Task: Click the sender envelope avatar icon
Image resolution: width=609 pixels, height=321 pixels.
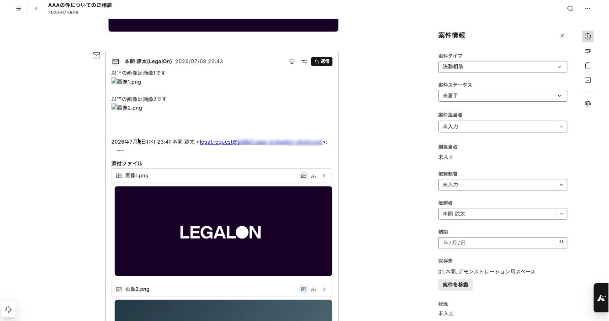Action: coord(116,61)
